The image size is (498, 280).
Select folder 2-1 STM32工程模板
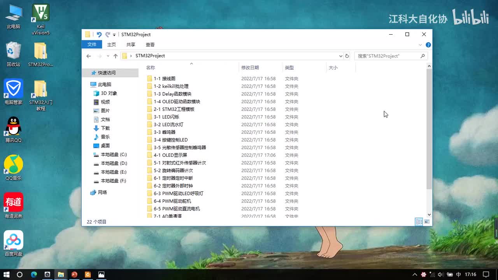point(170,109)
